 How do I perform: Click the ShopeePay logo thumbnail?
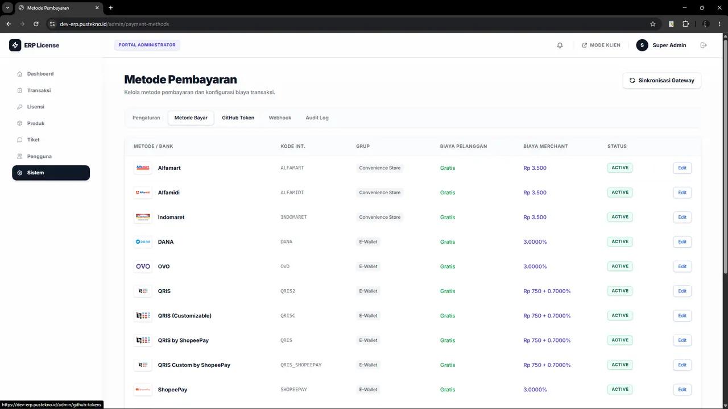(143, 390)
